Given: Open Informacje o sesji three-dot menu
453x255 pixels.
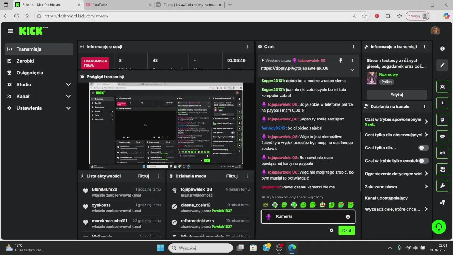Looking at the screenshot, I should click(247, 47).
